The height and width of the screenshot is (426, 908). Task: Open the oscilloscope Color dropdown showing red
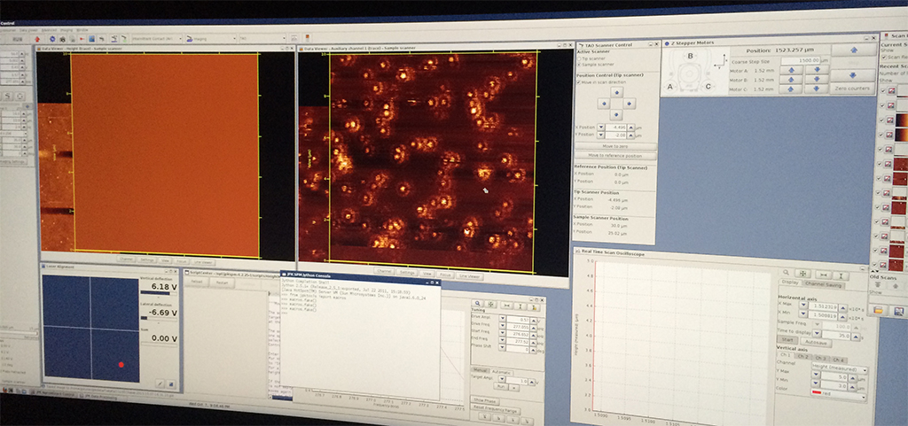[x=837, y=397]
